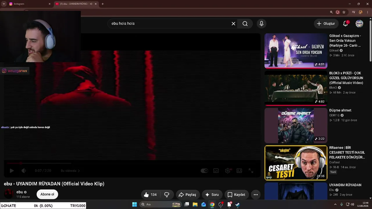The width and height of the screenshot is (372, 209).
Task: Dislike the video with the thumbs-down icon
Action: click(167, 194)
